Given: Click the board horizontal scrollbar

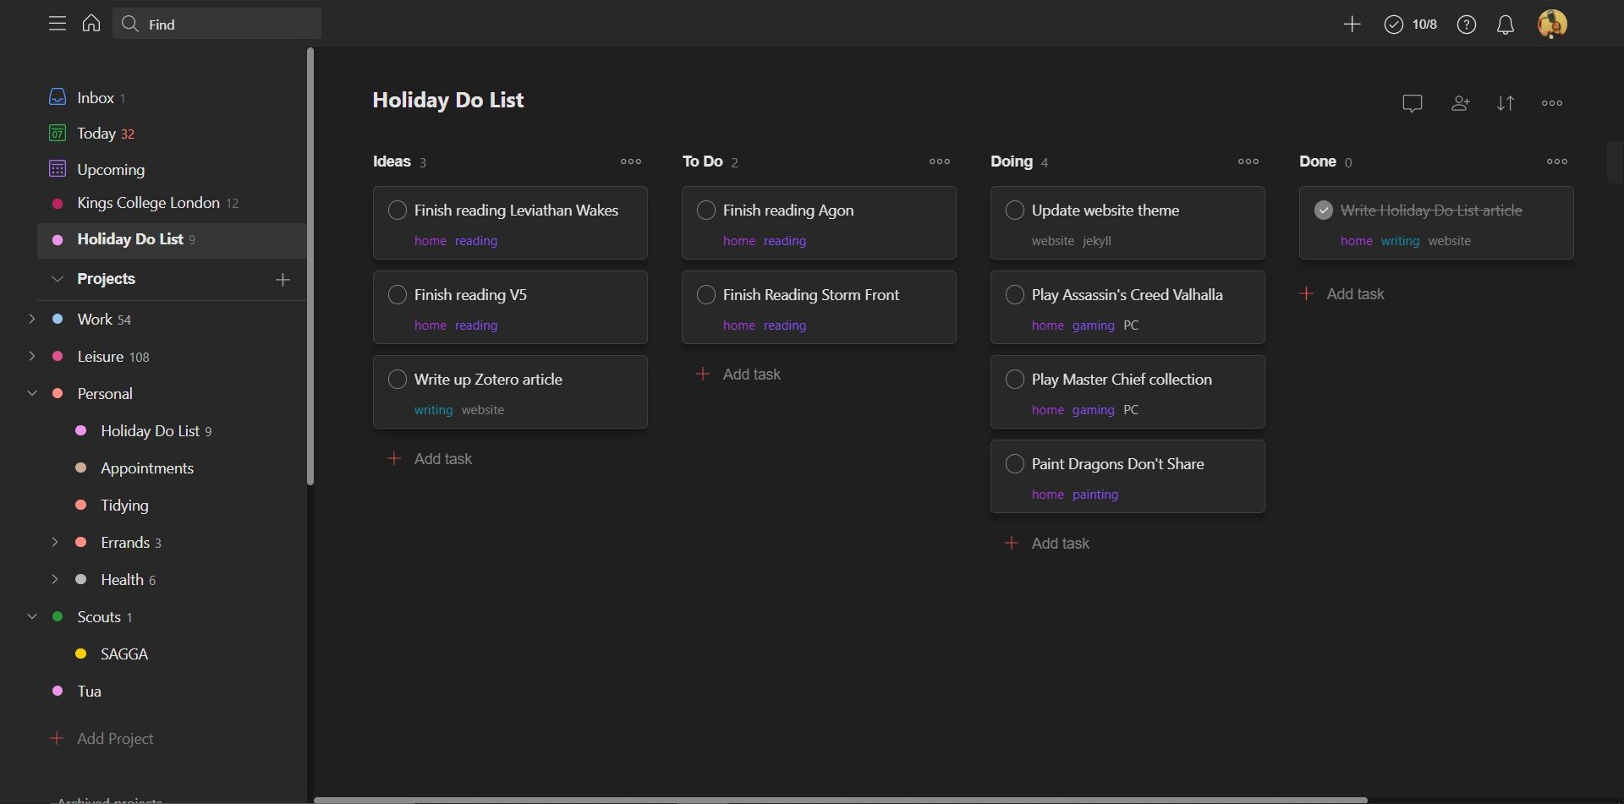Looking at the screenshot, I should click(841, 800).
